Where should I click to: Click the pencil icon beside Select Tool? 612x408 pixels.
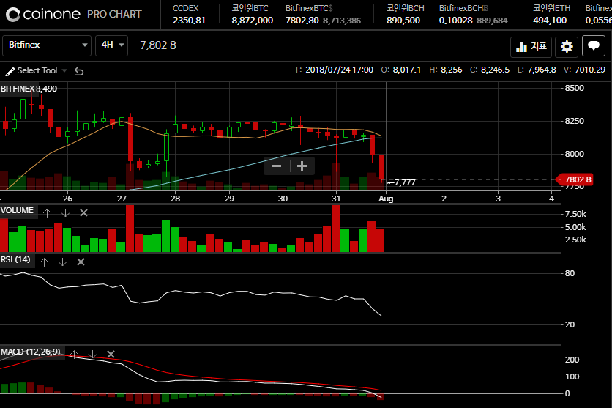click(x=10, y=71)
